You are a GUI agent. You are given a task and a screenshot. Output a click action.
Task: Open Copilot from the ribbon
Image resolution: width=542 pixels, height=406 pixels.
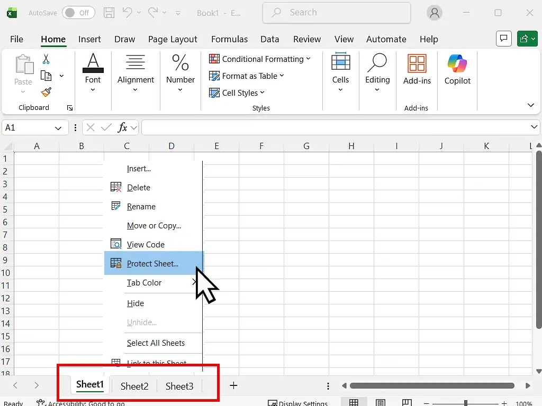pos(457,71)
